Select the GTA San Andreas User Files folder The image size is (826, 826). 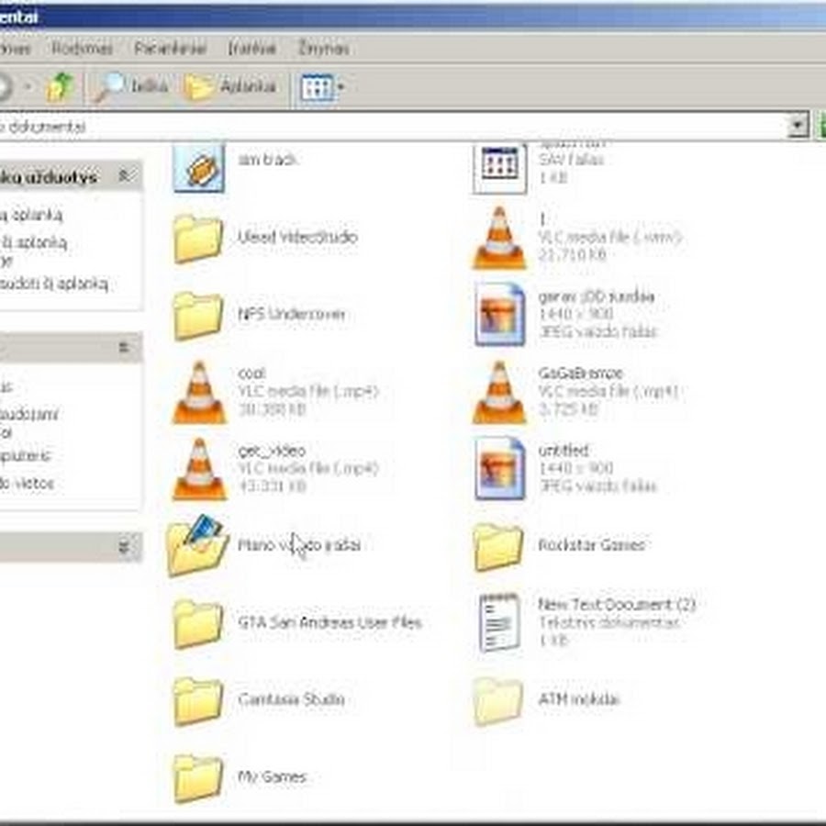click(297, 623)
